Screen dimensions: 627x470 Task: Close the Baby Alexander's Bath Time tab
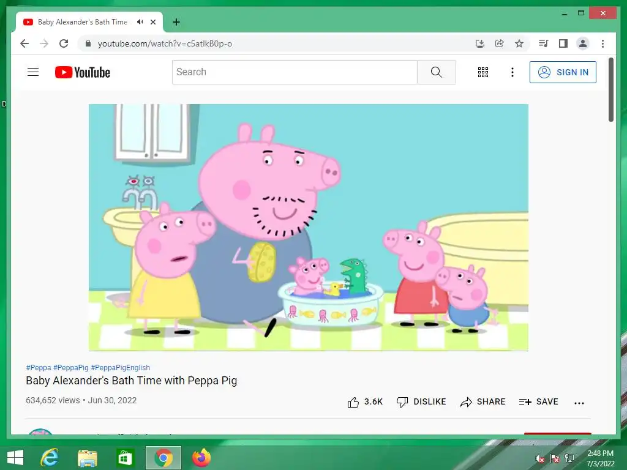152,22
